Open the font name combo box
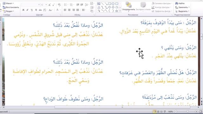Screen dimensions: 203x114 pos(31,5)
